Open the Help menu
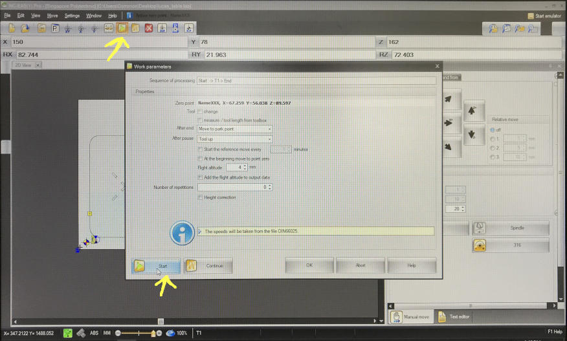Screen dimensions: 567x341 click(113, 16)
